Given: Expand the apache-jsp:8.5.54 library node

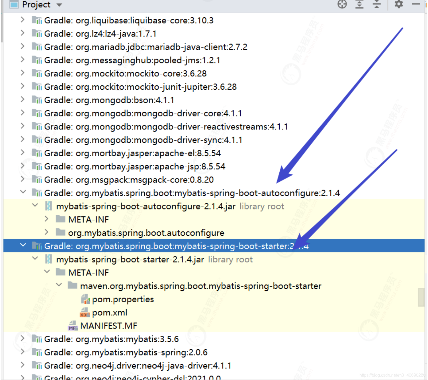Looking at the screenshot, I should click(23, 166).
